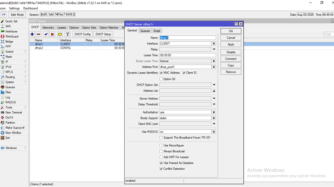Open the Use RADIUS dropdown
The height and width of the screenshot is (187, 334).
coord(214,132)
